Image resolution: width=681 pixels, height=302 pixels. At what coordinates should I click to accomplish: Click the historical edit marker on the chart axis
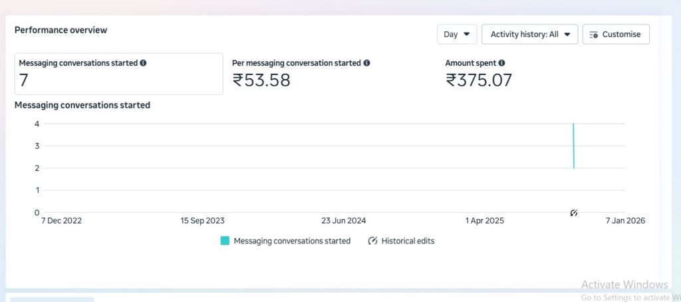click(x=573, y=213)
